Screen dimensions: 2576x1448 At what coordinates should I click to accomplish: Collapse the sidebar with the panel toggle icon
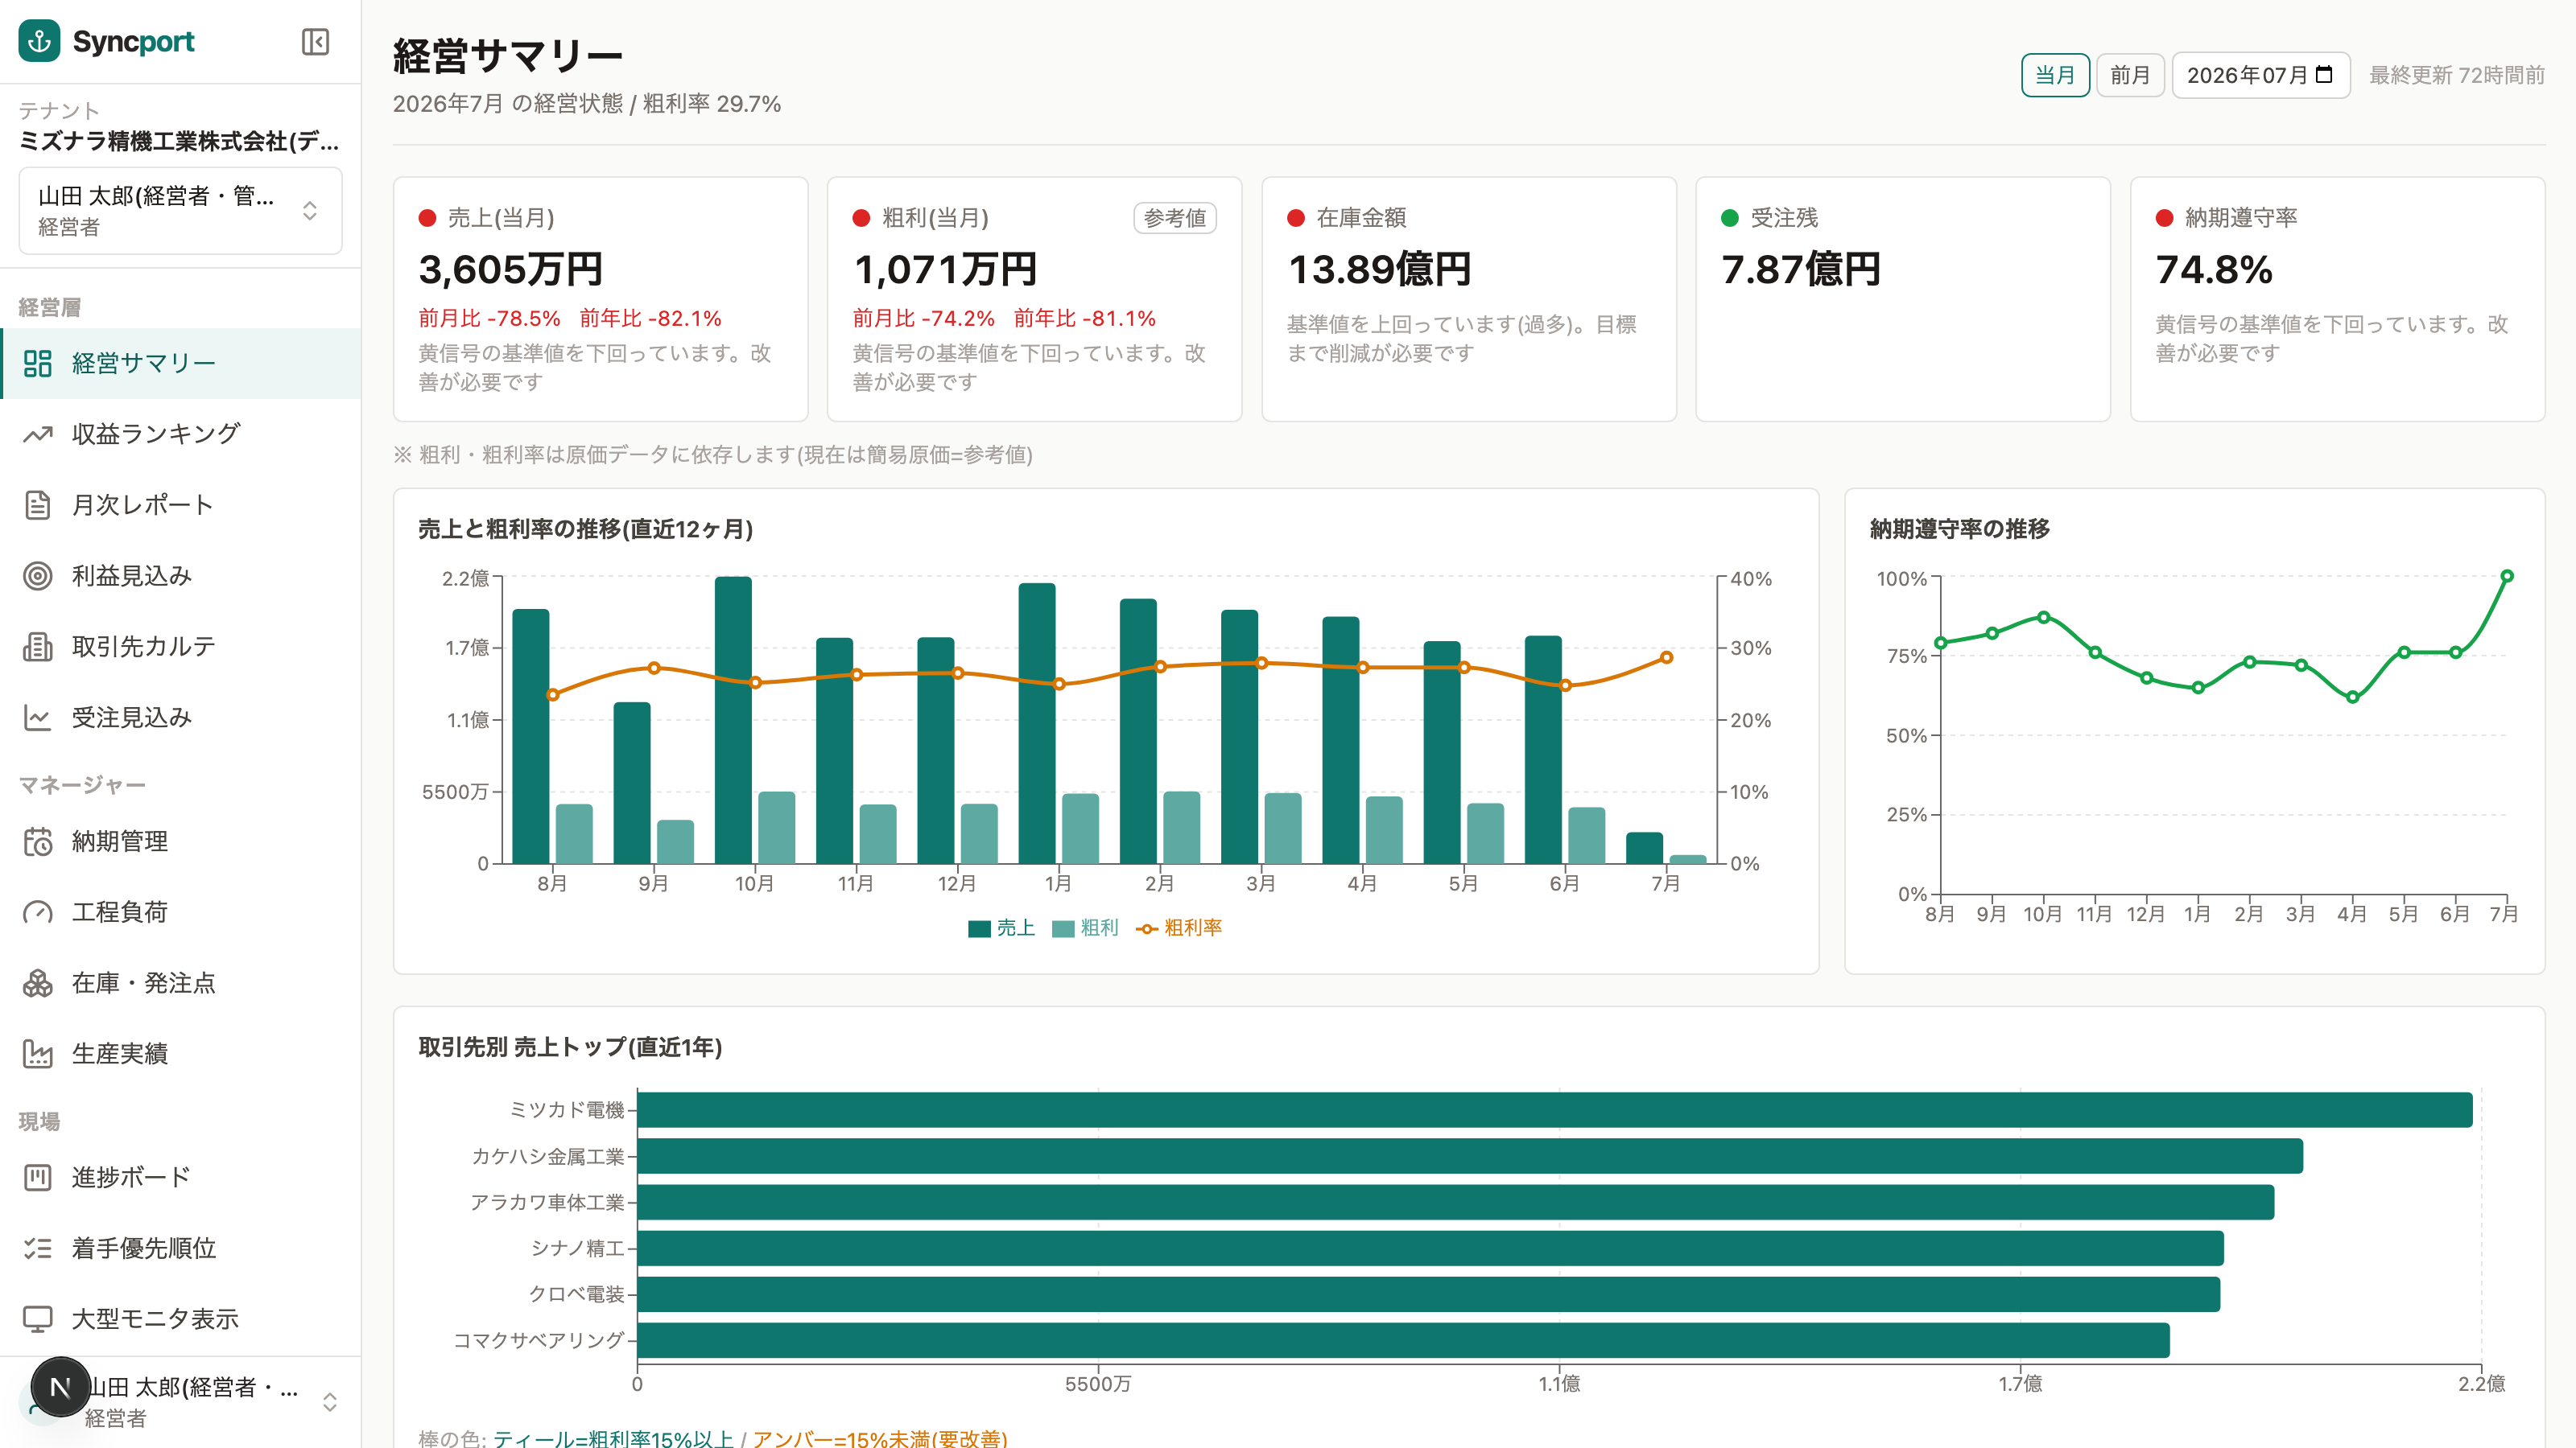315,42
